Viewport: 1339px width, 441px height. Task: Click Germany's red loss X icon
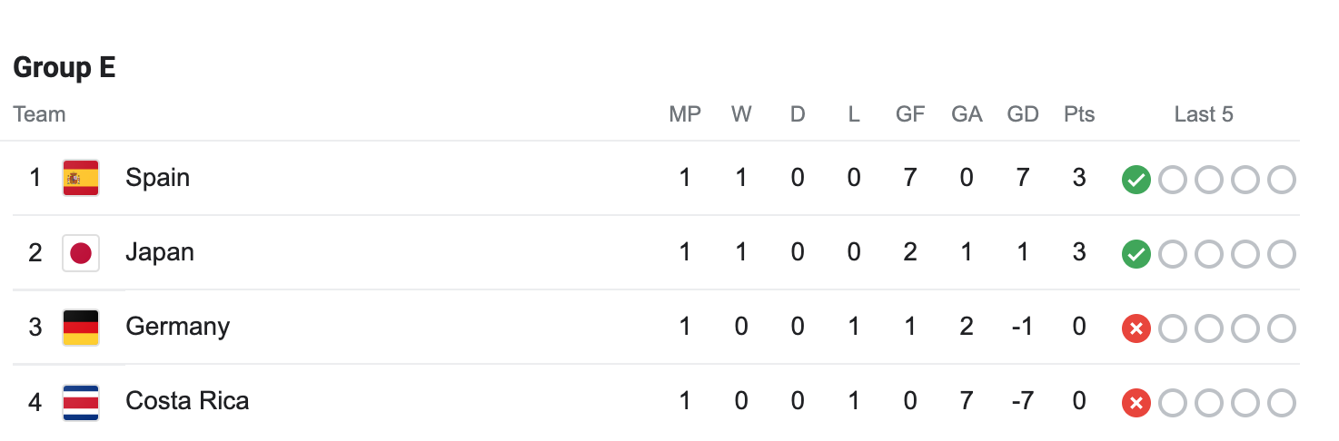1136,328
